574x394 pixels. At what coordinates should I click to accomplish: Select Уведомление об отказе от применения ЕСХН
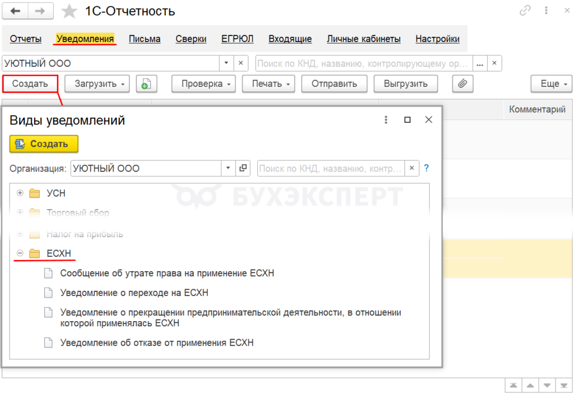[x=157, y=343]
